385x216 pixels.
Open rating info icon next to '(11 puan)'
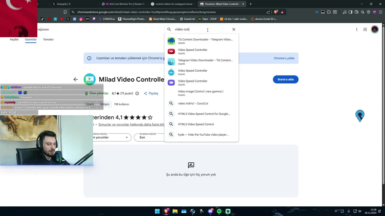(x=137, y=93)
